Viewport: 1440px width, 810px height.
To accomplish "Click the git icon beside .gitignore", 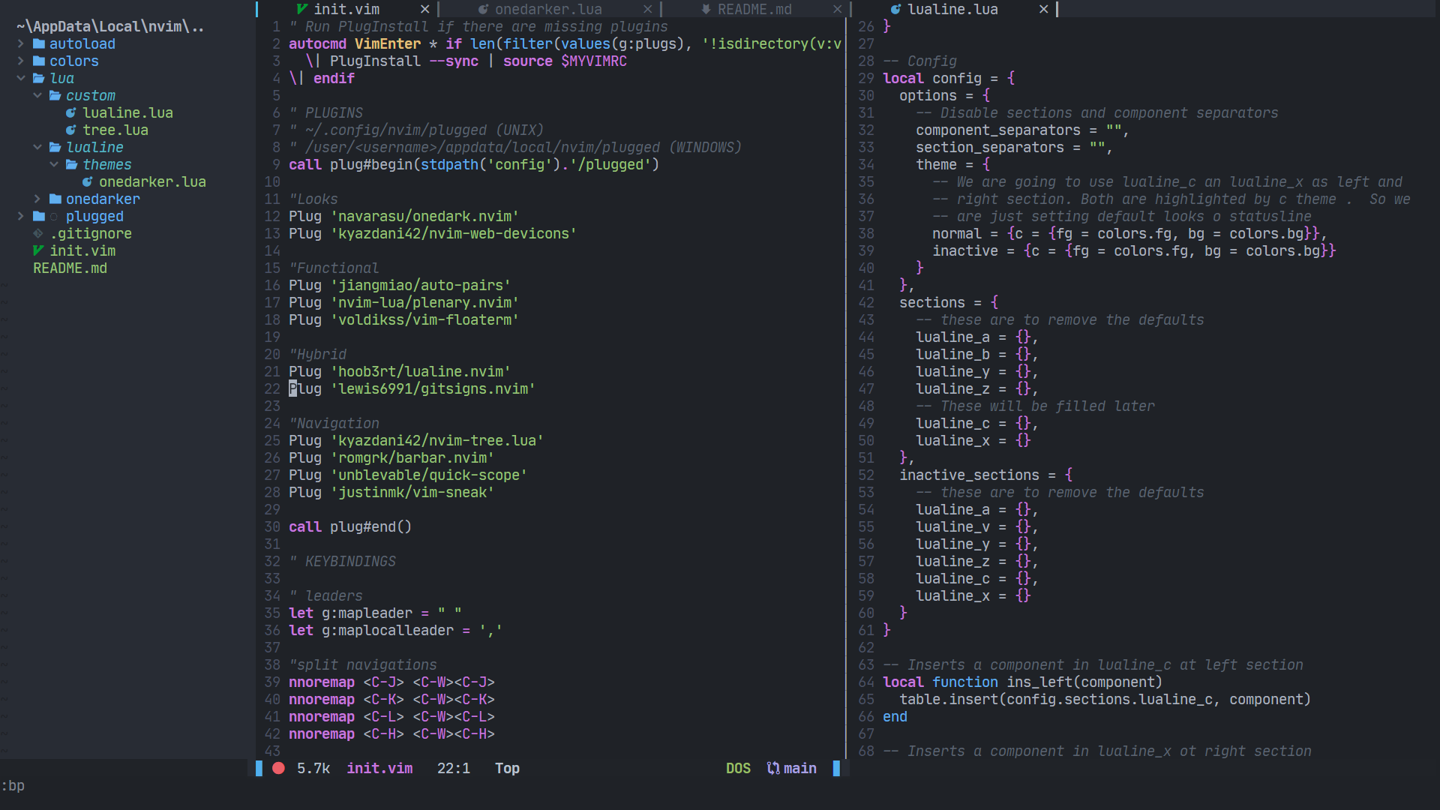I will [38, 233].
